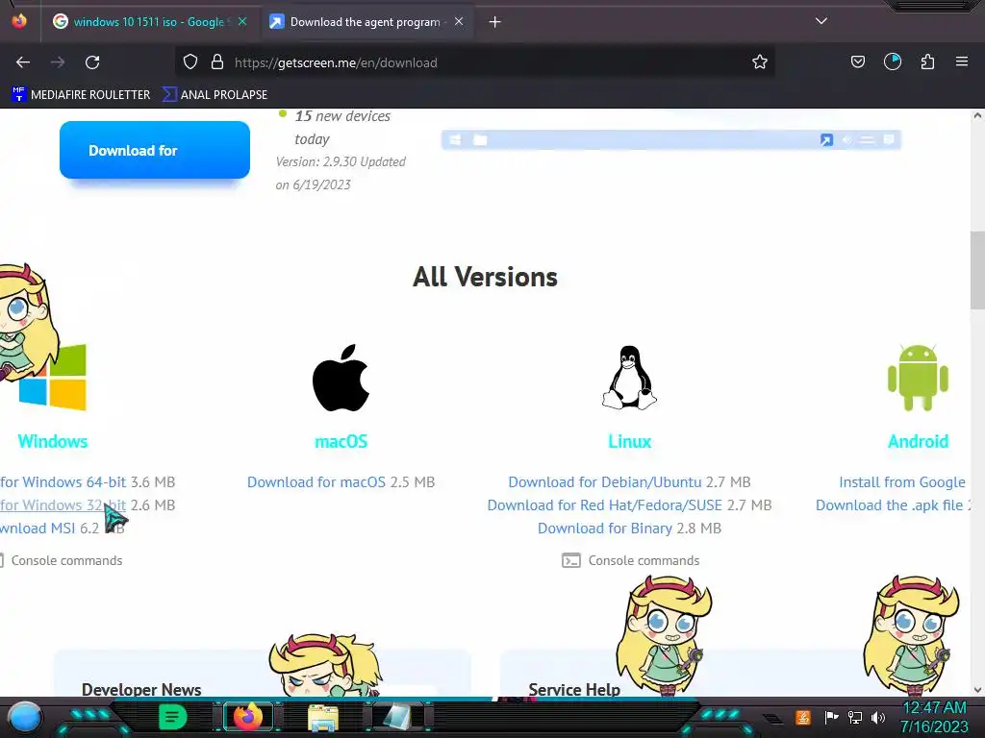Image resolution: width=985 pixels, height=738 pixels.
Task: Download for Windows 32-bit link
Action: coord(63,505)
